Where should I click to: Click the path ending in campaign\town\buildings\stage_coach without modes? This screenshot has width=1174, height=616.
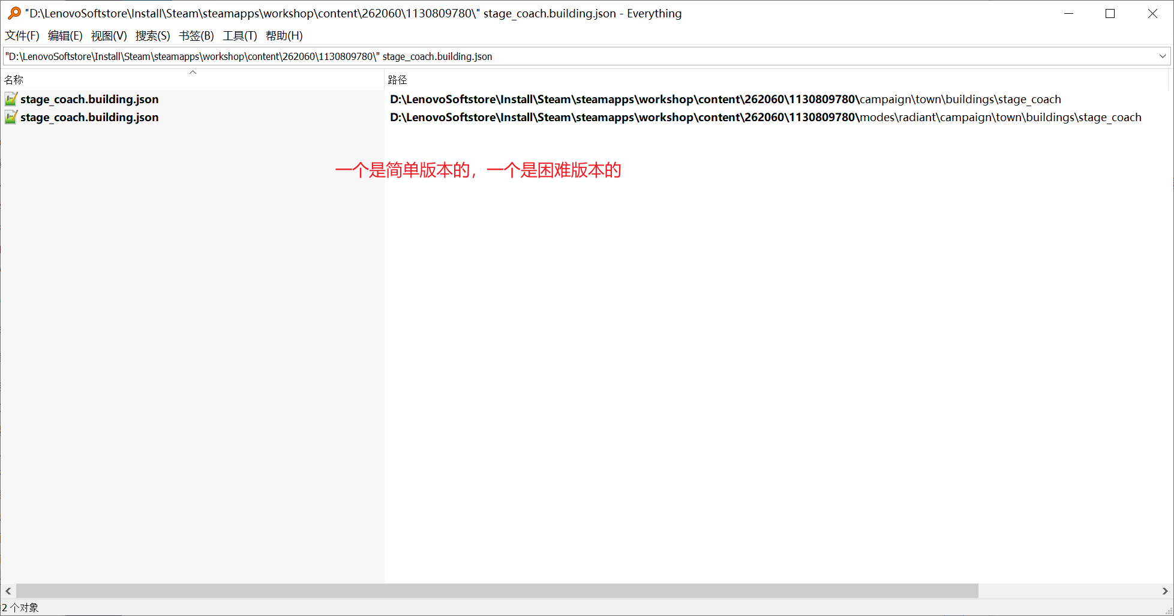click(x=725, y=100)
